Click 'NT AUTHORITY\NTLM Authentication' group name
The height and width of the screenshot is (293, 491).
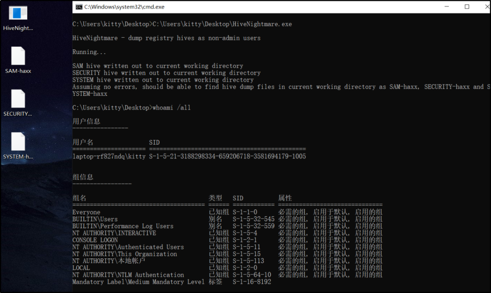tap(128, 275)
